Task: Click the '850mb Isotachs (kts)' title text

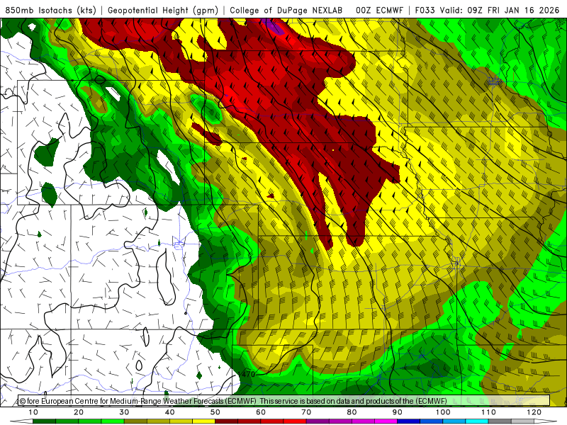Action: (x=50, y=11)
